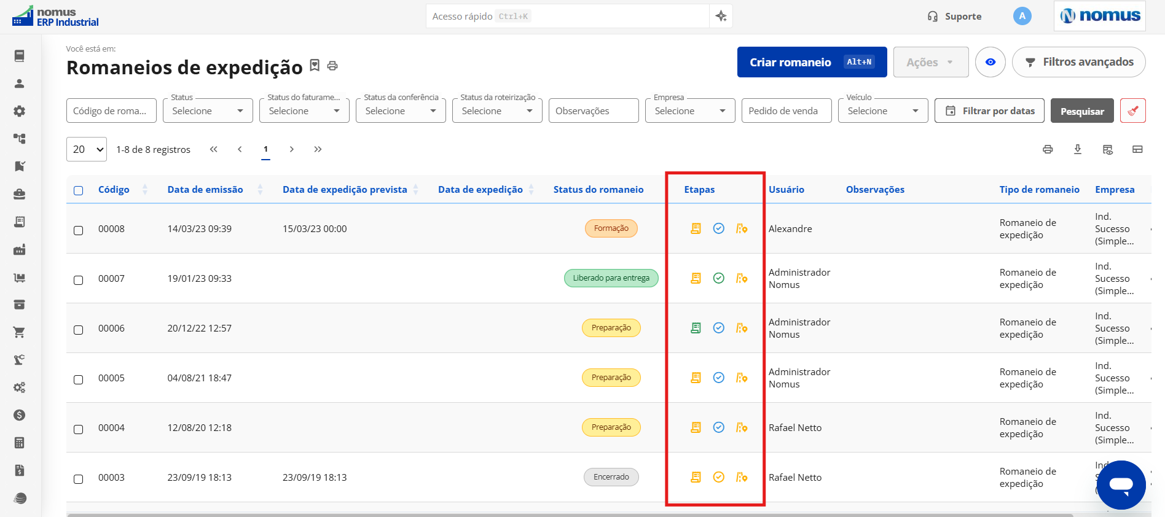Click the orange check-circle icon for romaneio 00003
This screenshot has height=517, width=1165.
[x=719, y=477]
